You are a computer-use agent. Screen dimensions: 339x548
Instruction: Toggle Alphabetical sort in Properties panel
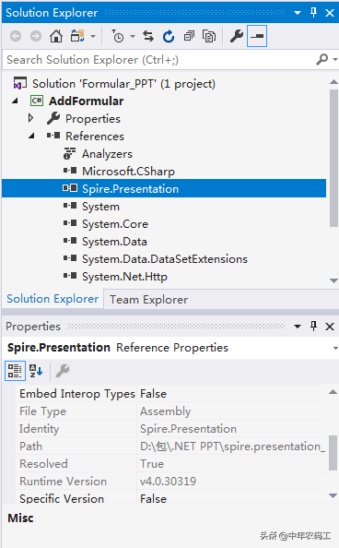tap(36, 371)
